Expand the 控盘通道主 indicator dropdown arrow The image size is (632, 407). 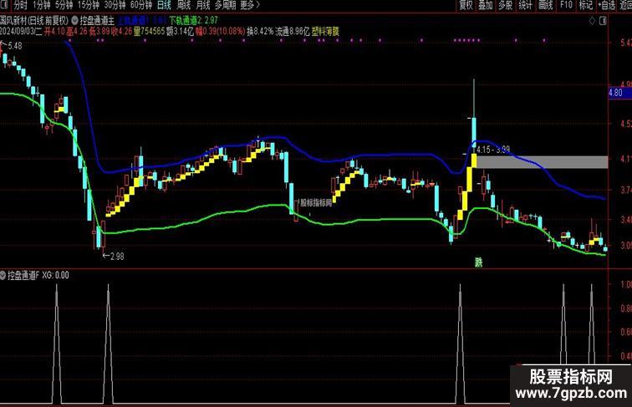(75, 20)
